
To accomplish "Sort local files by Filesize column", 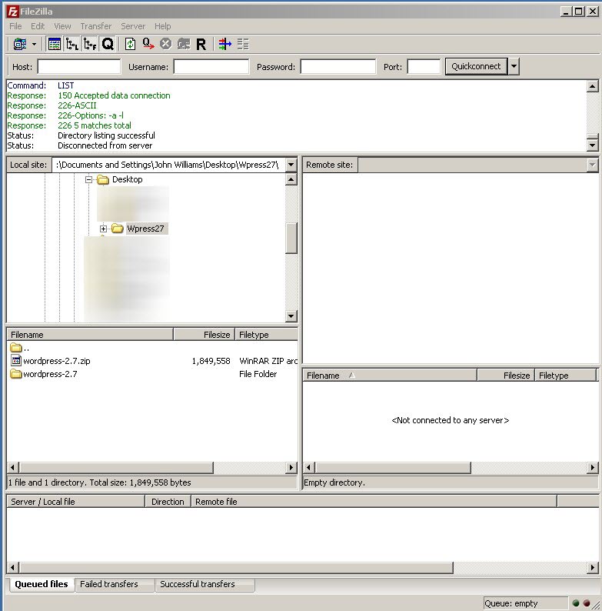I will 204,335.
